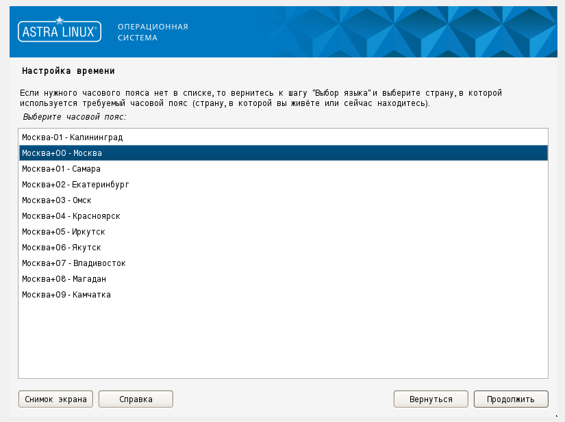
Task: Choose Москва+01 - Самара from the list
Action: click(284, 169)
